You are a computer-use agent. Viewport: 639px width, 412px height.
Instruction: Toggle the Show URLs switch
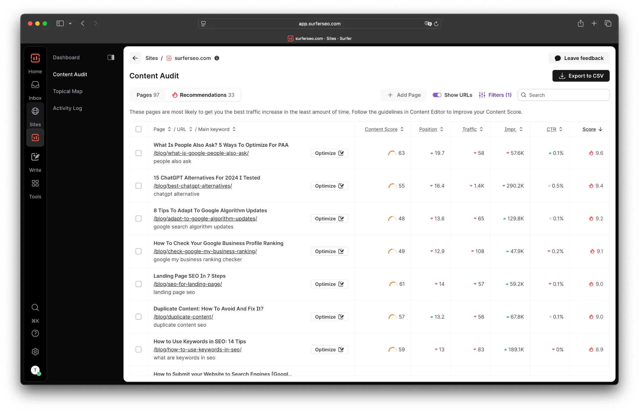pos(437,95)
